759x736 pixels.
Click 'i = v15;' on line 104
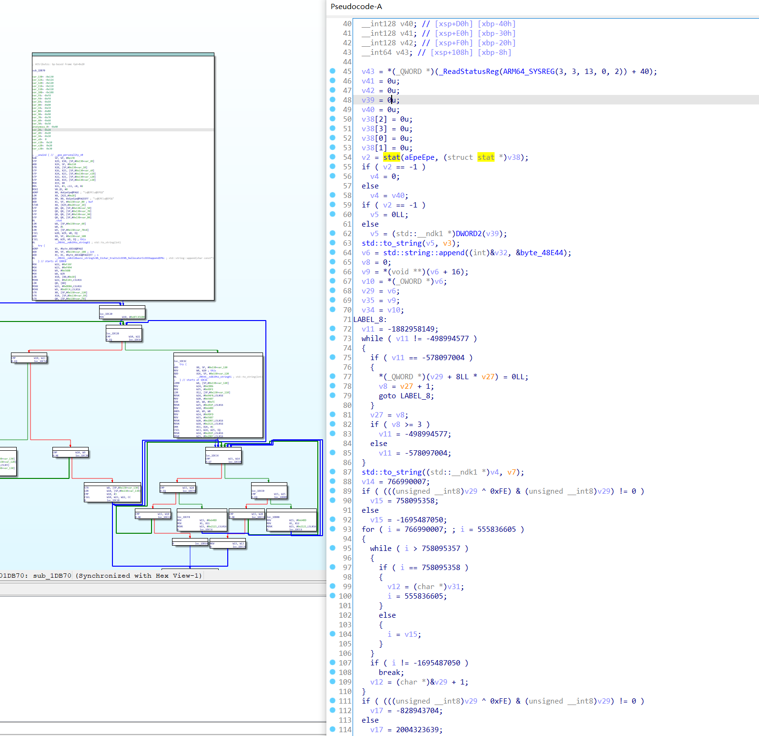pos(404,634)
